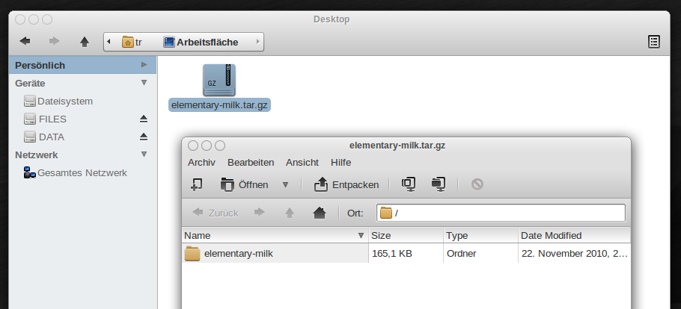Go back in the Desktop file manager
681x309 pixels.
point(25,42)
